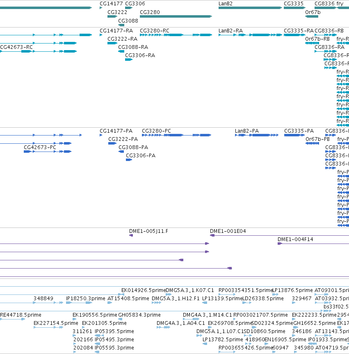Screen dimensions: 349x354
Task: Select the CG3280-RC transcript glyph
Action: [176, 35]
